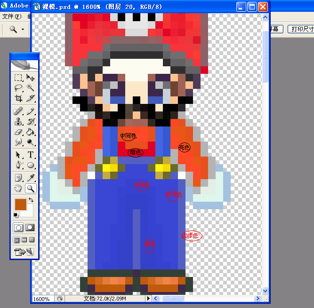Select the Hand tool

coord(18,189)
